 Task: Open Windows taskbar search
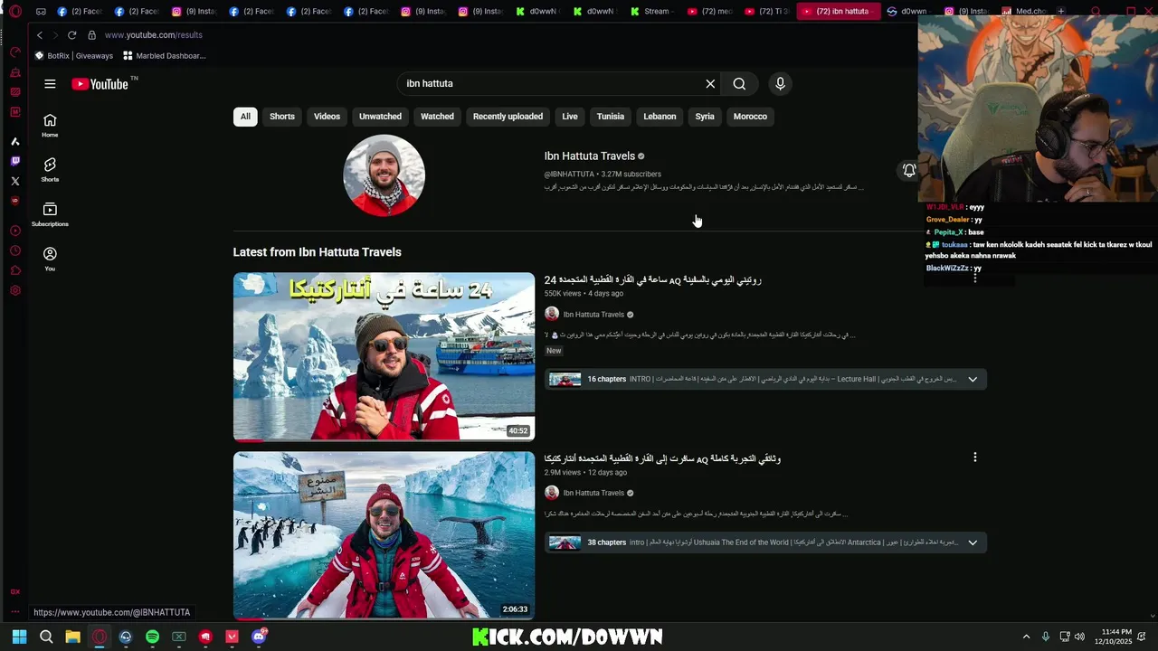point(46,637)
